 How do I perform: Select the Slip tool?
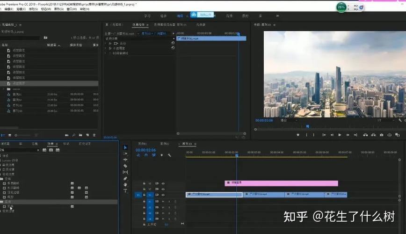coord(125,172)
